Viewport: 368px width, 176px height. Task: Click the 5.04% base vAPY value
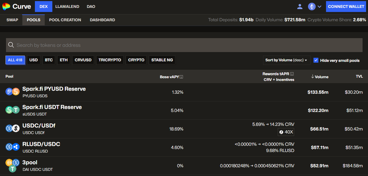tap(177, 111)
